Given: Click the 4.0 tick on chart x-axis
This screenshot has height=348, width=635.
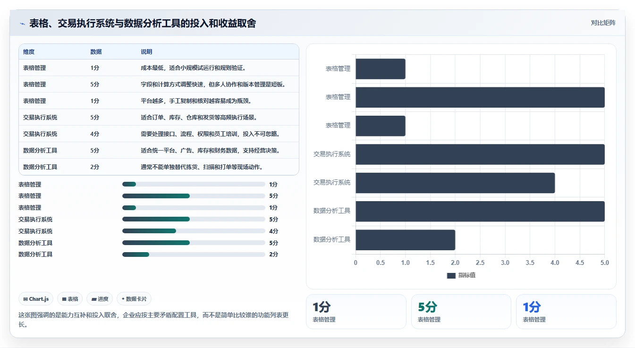Looking at the screenshot, I should click(555, 263).
